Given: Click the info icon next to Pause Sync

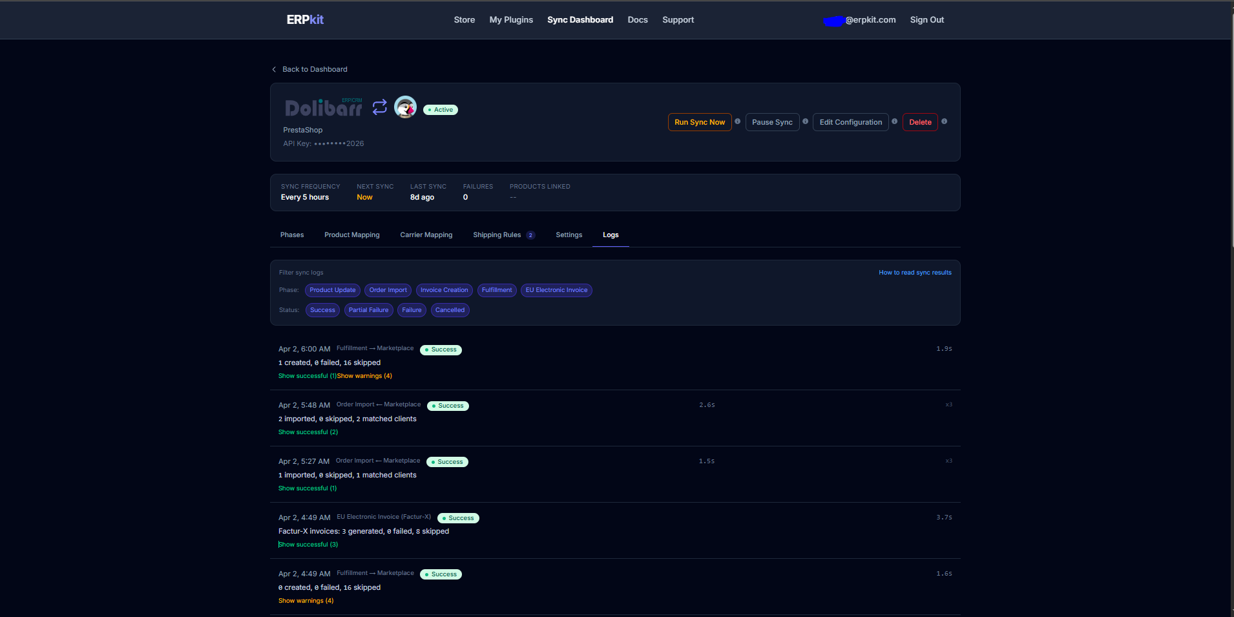Looking at the screenshot, I should (806, 121).
